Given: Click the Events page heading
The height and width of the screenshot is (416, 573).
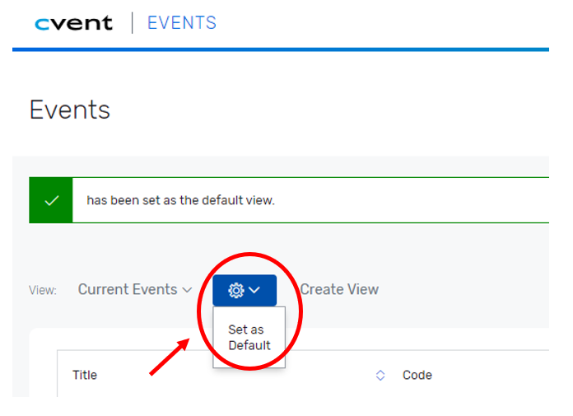Looking at the screenshot, I should [x=69, y=110].
